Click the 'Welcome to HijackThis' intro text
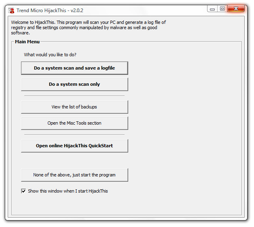Image resolution: width=254 pixels, height=227 pixels. coord(89,28)
